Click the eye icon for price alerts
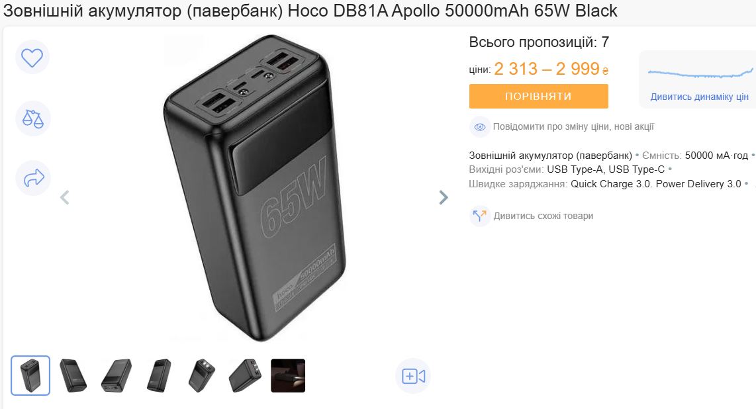 (x=480, y=127)
